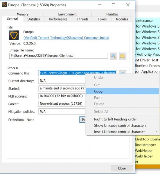Screen dimensions: 160x174
Task: Click the version text 0.2.36.0
Action: click(x=29, y=43)
